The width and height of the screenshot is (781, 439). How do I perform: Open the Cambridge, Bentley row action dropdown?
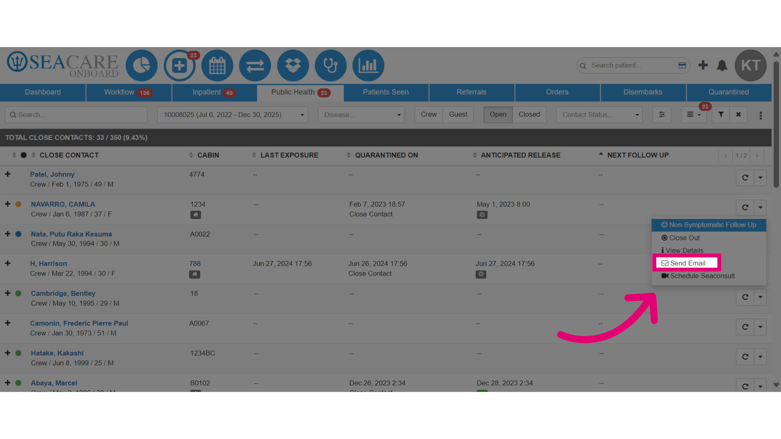click(x=760, y=297)
